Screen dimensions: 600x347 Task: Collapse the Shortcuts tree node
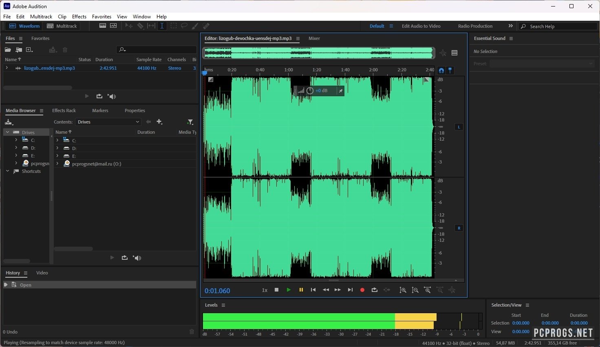[7, 171]
